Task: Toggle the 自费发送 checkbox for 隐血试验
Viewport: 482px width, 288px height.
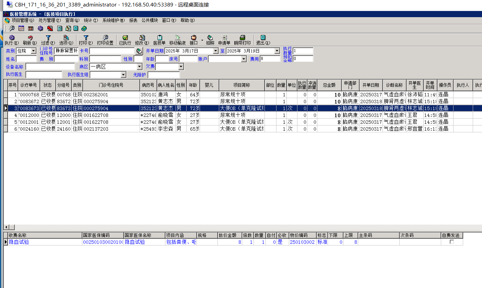Action: [x=452, y=242]
